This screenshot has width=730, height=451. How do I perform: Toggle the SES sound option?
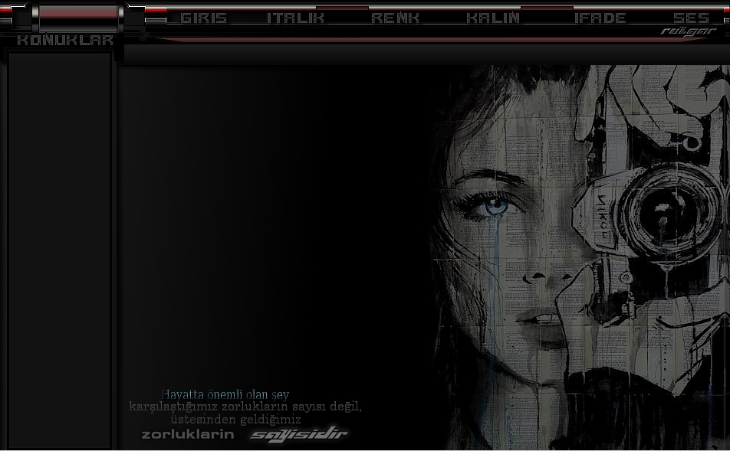coord(691,18)
